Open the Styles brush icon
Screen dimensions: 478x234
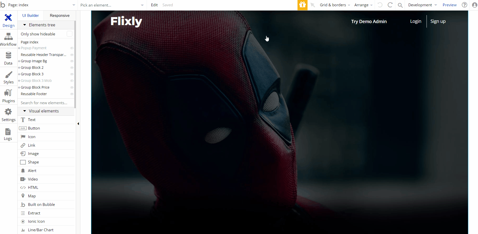coord(8,75)
